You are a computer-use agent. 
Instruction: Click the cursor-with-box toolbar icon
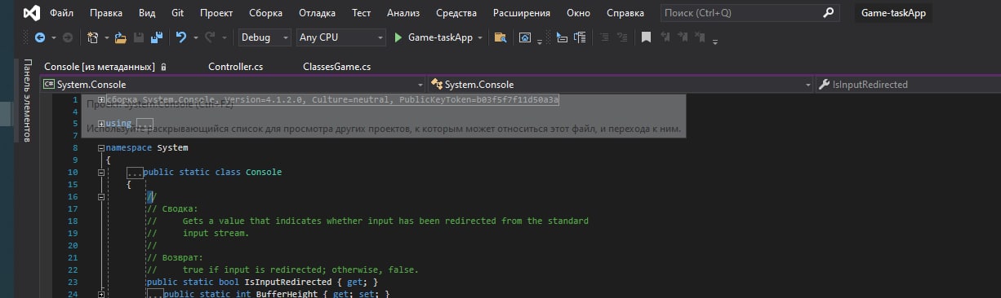(x=563, y=37)
